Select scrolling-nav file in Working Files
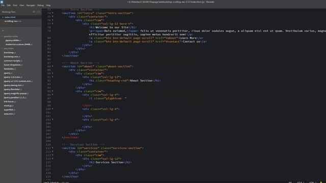Screen dimensions: 326x183 [12, 21]
